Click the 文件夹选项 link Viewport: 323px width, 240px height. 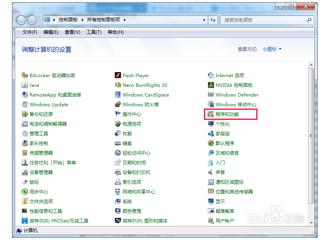[x=41, y=201]
